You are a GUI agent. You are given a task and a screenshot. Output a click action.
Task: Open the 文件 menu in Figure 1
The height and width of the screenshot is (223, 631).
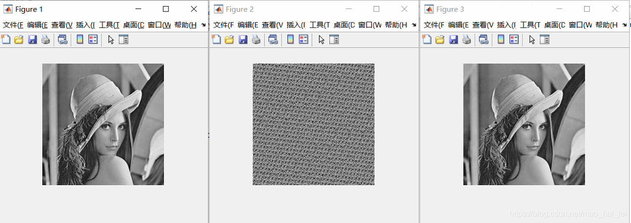(13, 25)
